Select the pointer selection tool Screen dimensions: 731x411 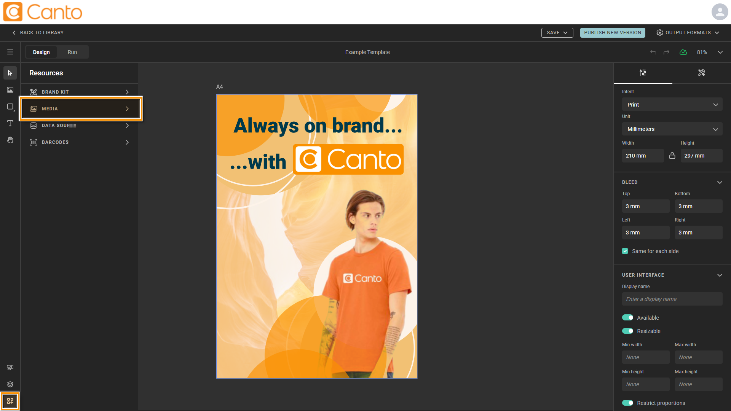click(x=10, y=73)
